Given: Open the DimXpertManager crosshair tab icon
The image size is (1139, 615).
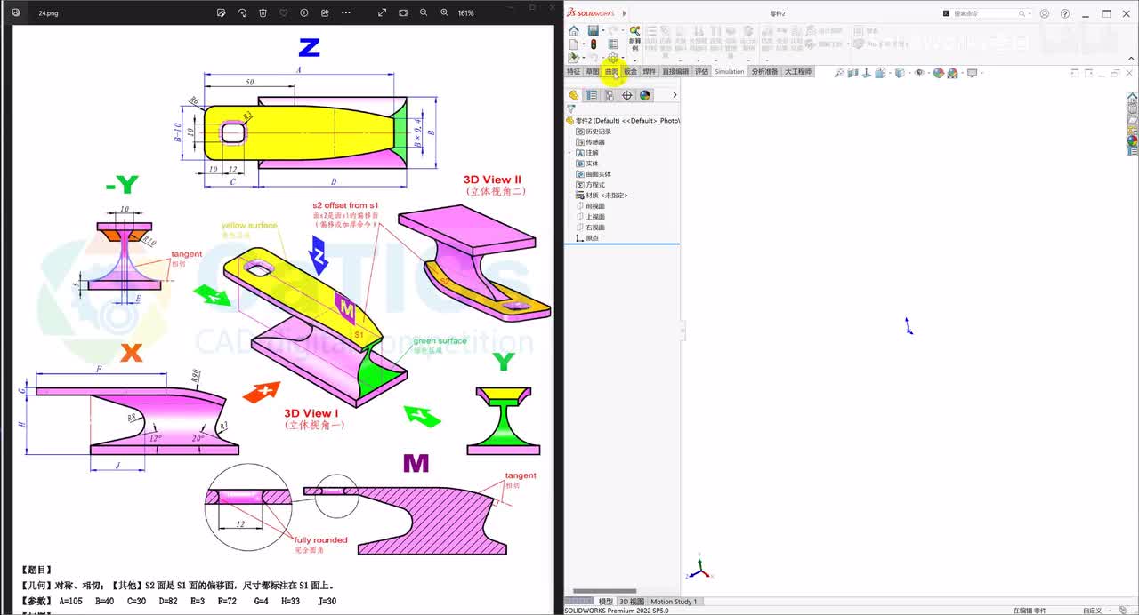Looking at the screenshot, I should click(x=627, y=95).
